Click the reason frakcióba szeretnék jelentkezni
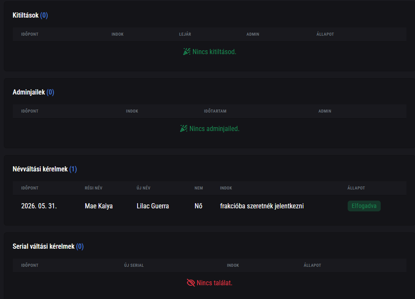 click(x=262, y=206)
